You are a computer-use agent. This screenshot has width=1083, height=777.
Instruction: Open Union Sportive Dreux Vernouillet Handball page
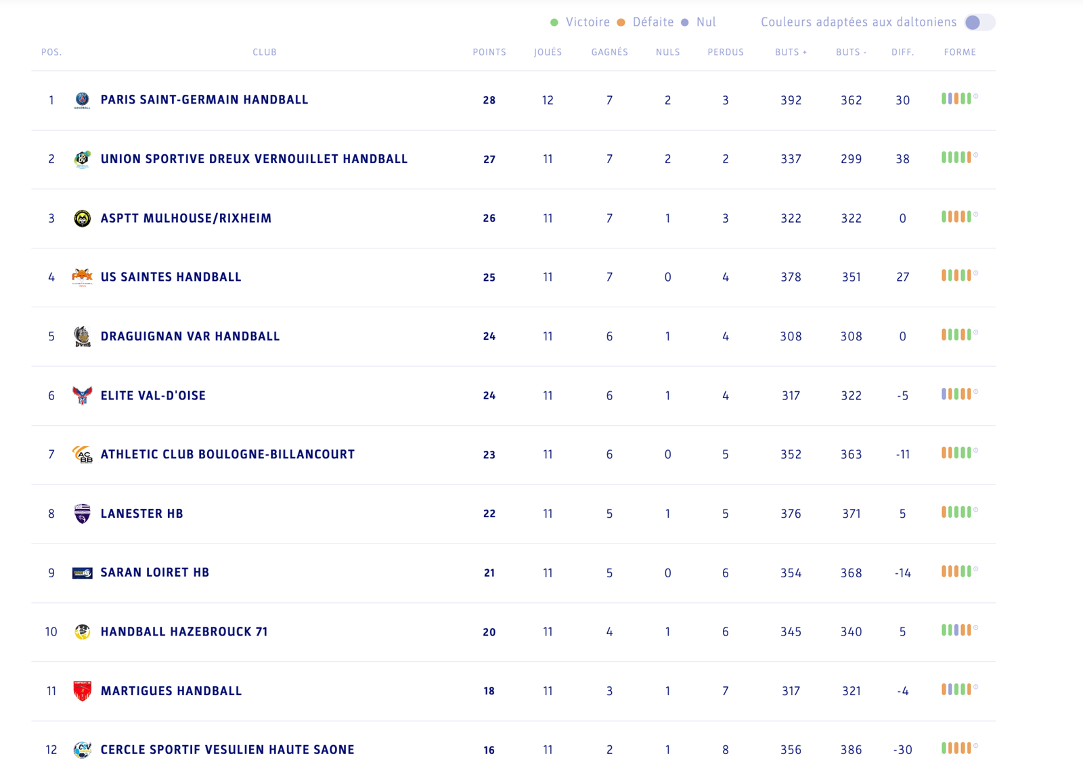point(254,159)
